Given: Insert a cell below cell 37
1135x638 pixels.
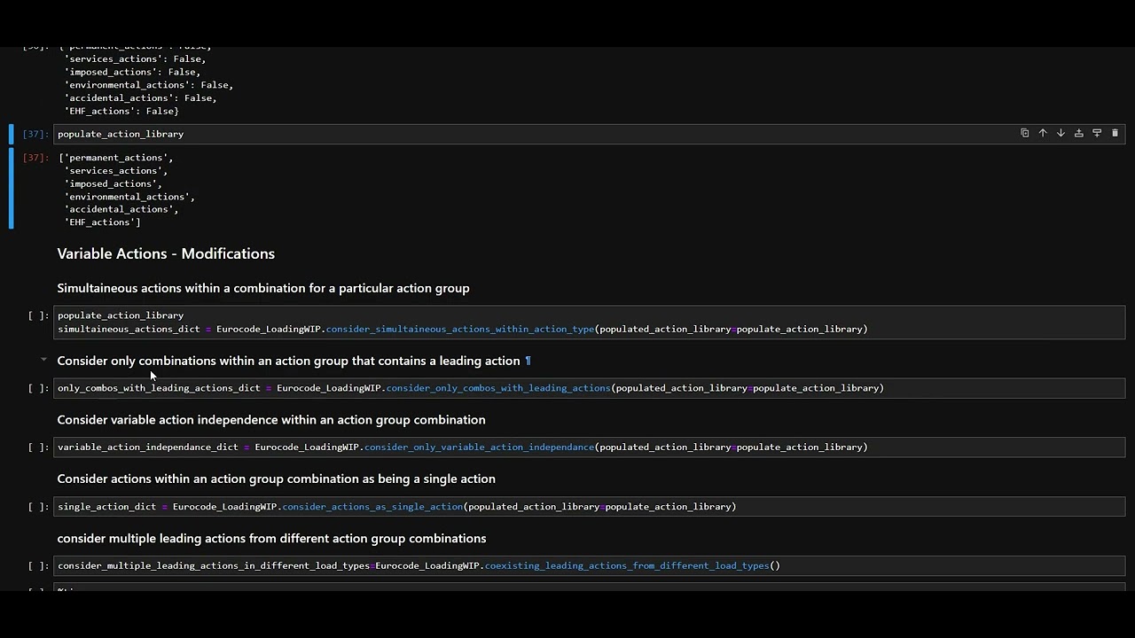Looking at the screenshot, I should pyautogui.click(x=1097, y=133).
